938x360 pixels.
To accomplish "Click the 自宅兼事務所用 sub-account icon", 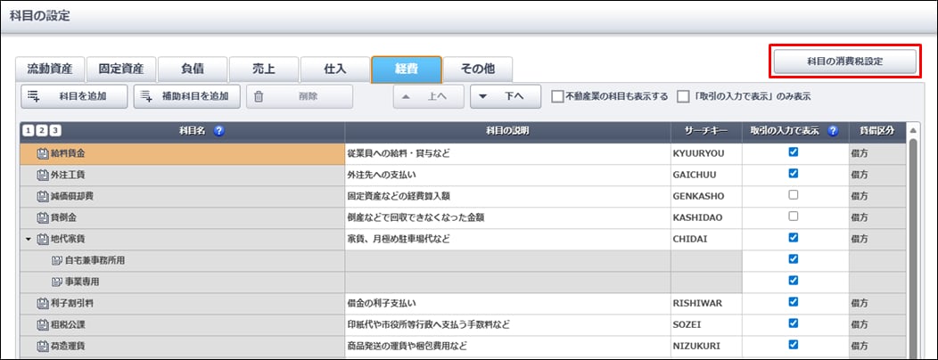I will coord(57,260).
